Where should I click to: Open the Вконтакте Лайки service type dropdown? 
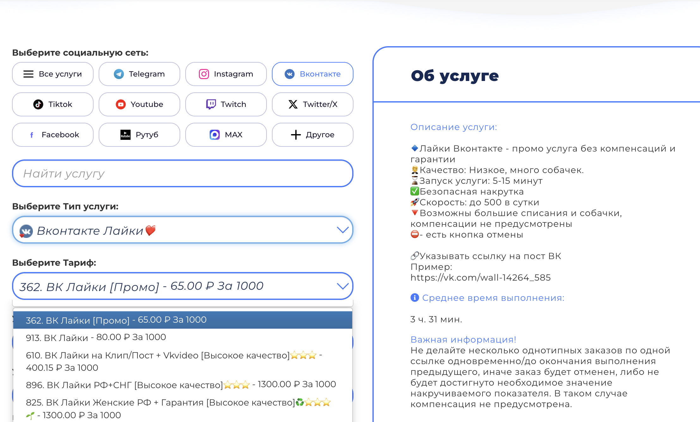(183, 230)
